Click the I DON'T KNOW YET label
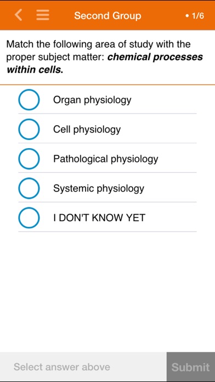The image size is (215, 382). coord(99,217)
